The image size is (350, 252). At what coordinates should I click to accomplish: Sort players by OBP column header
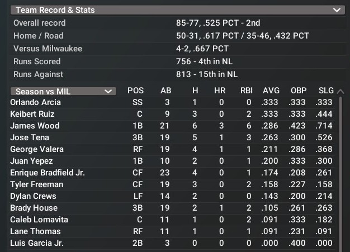[x=299, y=91]
